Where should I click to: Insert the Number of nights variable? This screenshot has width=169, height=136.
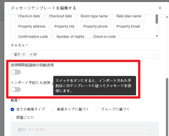pyautogui.click(x=70, y=36)
